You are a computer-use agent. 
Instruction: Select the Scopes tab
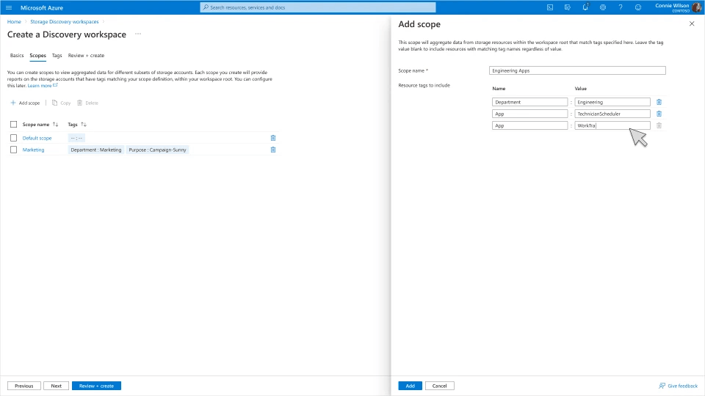pyautogui.click(x=37, y=55)
